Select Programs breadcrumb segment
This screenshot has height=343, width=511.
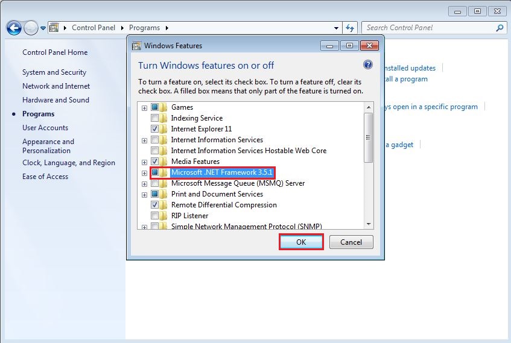(x=144, y=28)
